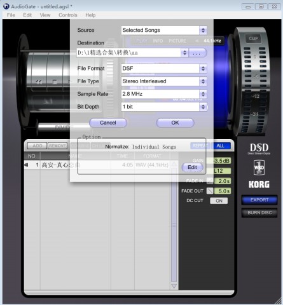This screenshot has height=305, width=283.
Task: Click the song list scroll down arrow
Action: click(174, 287)
